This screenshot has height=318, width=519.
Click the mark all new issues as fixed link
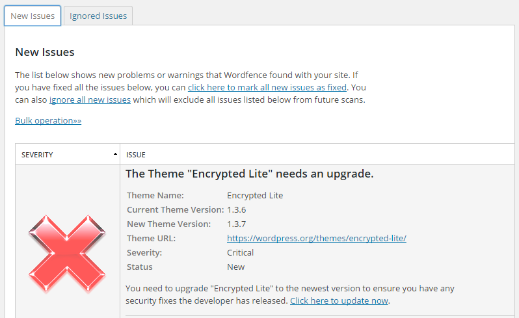click(267, 87)
